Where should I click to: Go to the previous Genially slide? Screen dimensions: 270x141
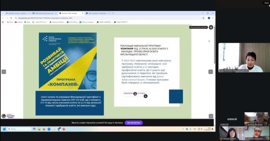4,72
